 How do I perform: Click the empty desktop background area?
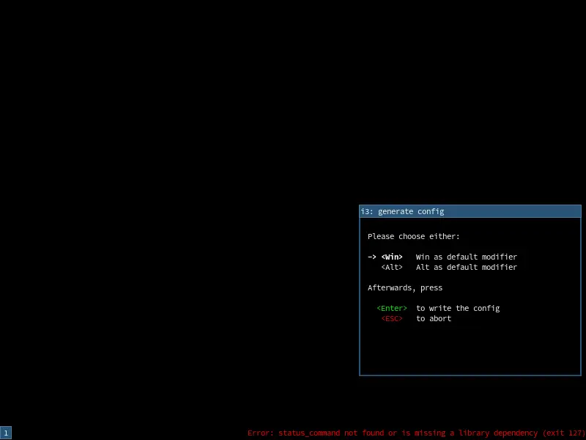pyautogui.click(x=146, y=147)
